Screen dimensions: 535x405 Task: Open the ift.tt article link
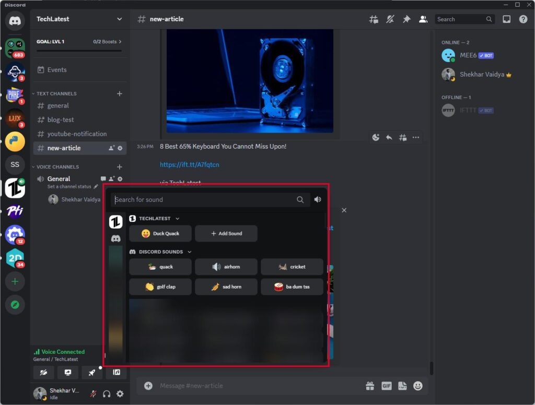(190, 164)
